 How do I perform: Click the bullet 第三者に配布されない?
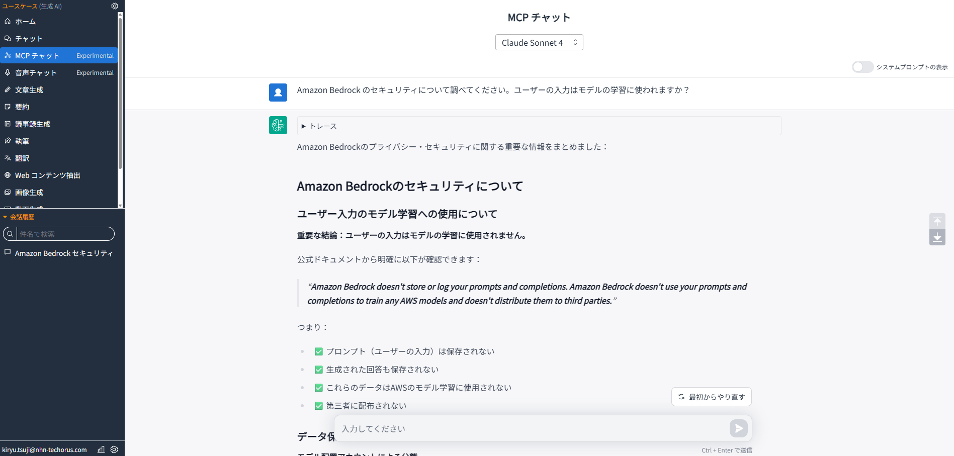[366, 406]
